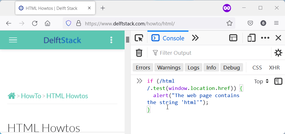Clear the console output with trash icon
Image resolution: width=285 pixels, height=134 pixels.
pos(139,53)
